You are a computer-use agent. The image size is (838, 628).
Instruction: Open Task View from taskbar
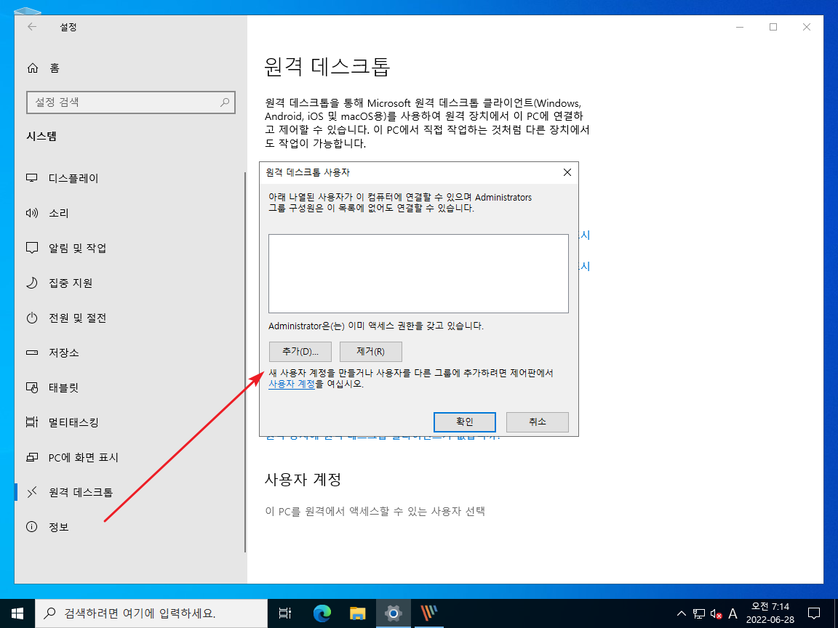coord(285,613)
